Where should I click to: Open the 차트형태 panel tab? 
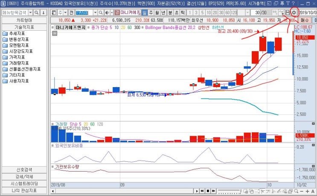pyautogui.click(x=24, y=20)
